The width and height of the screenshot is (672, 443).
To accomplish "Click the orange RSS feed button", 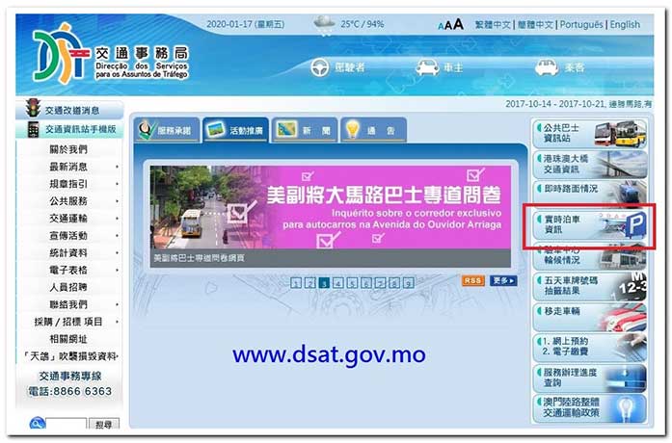I will point(472,281).
